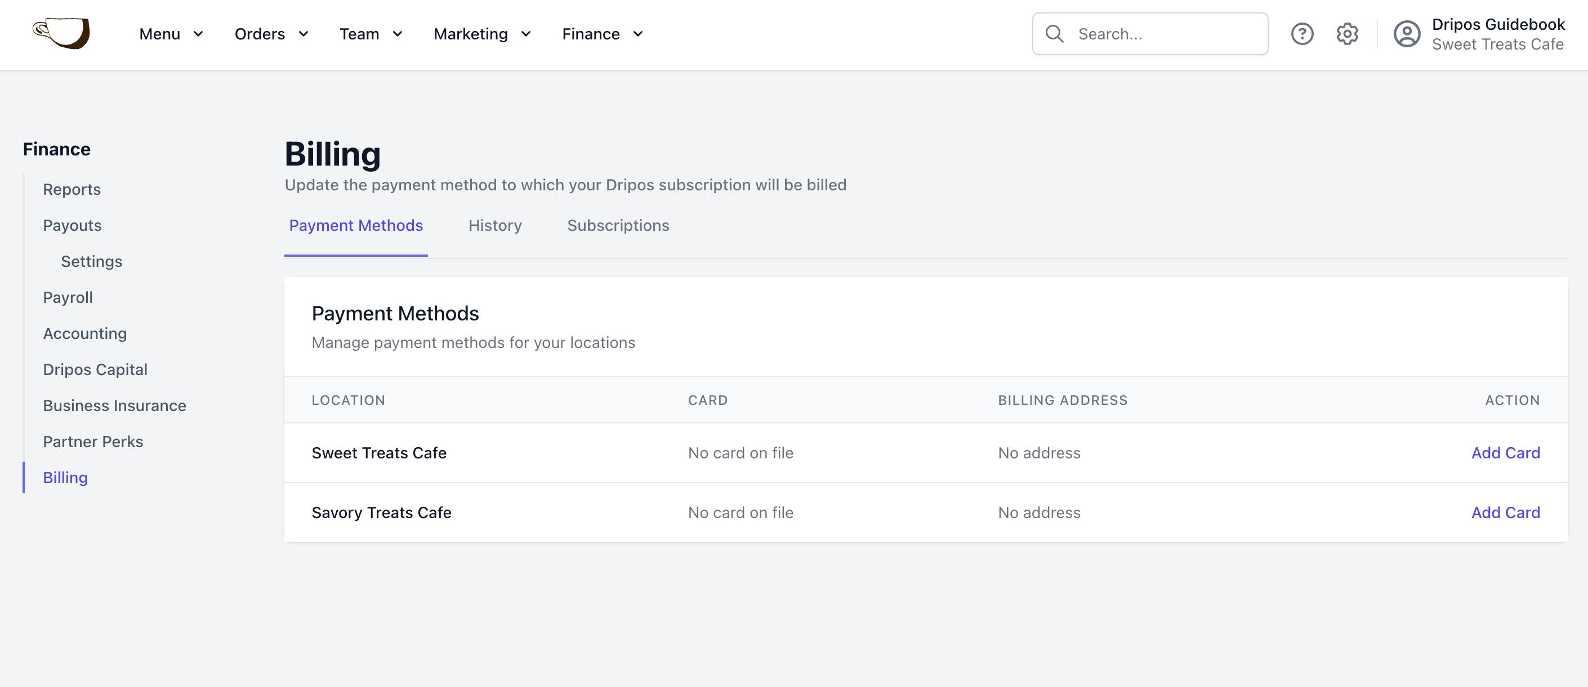Expand the Menu dropdown
This screenshot has height=687, width=1588.
point(171,34)
